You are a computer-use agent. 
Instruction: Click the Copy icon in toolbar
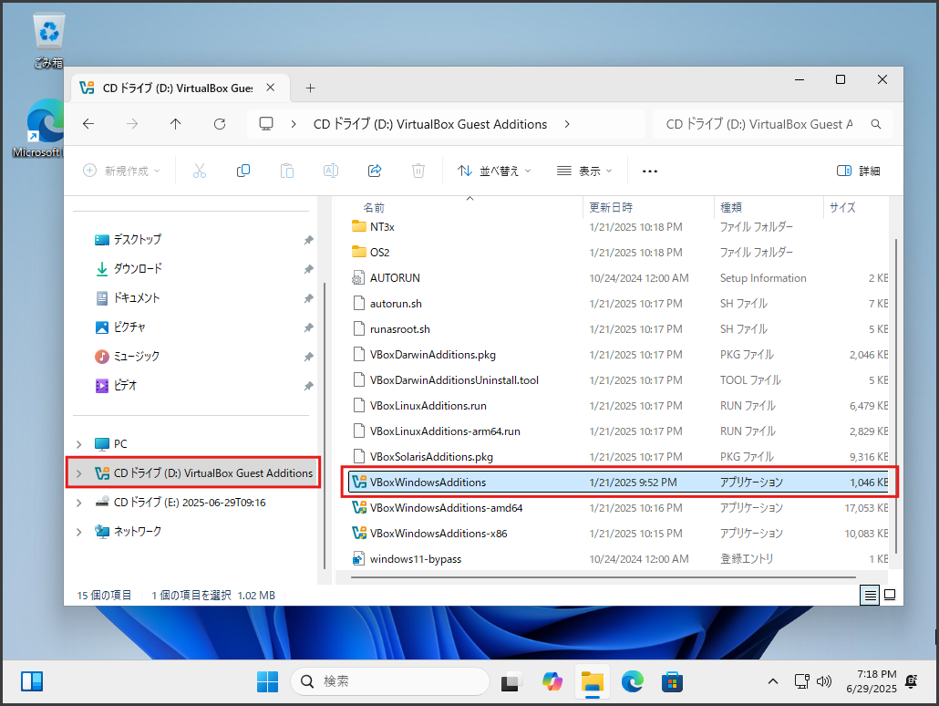point(243,171)
